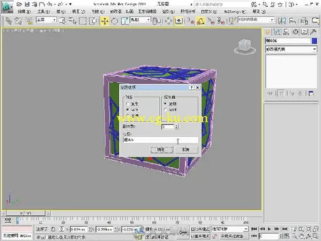
Task: Click the Mirror tool icon
Action: (282, 21)
